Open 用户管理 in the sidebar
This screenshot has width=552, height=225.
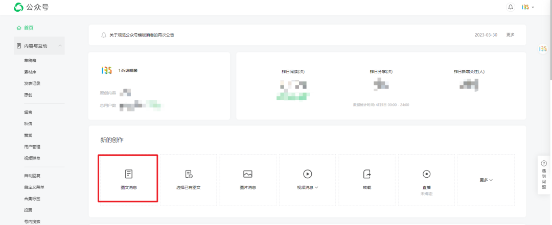(x=32, y=147)
